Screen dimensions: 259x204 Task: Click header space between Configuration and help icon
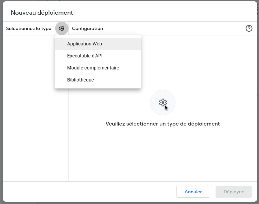[174, 29]
